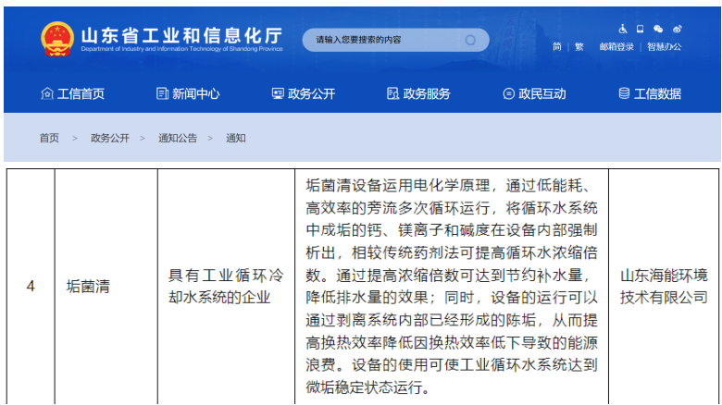The width and height of the screenshot is (722, 405).
Task: Click the national emblem logo
Action: (56, 39)
